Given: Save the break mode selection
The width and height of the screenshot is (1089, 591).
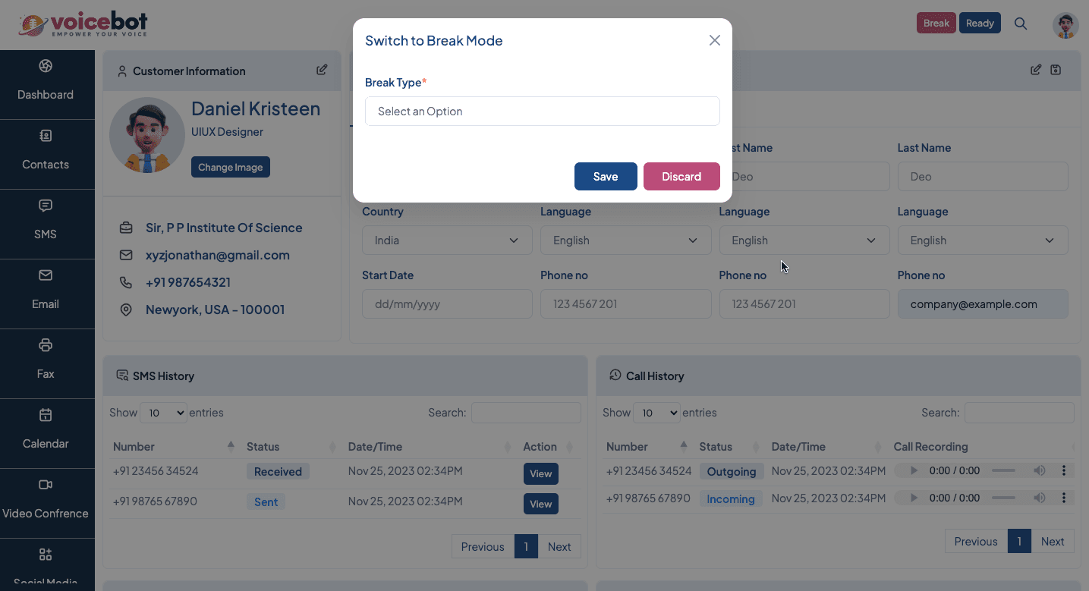Looking at the screenshot, I should 605,177.
